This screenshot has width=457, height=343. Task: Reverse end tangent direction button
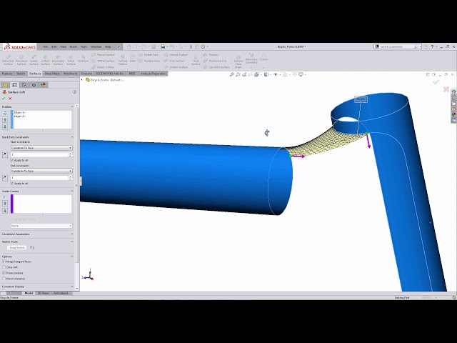[5, 178]
